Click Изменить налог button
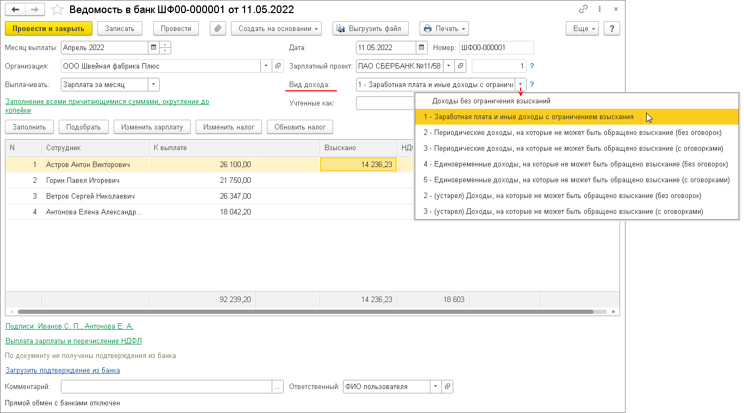Image resolution: width=744 pixels, height=413 pixels. [229, 127]
